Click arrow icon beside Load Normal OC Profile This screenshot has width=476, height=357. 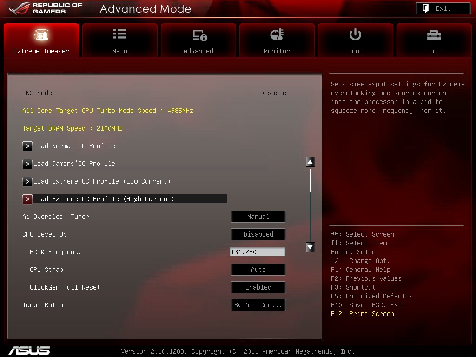pyautogui.click(x=27, y=146)
